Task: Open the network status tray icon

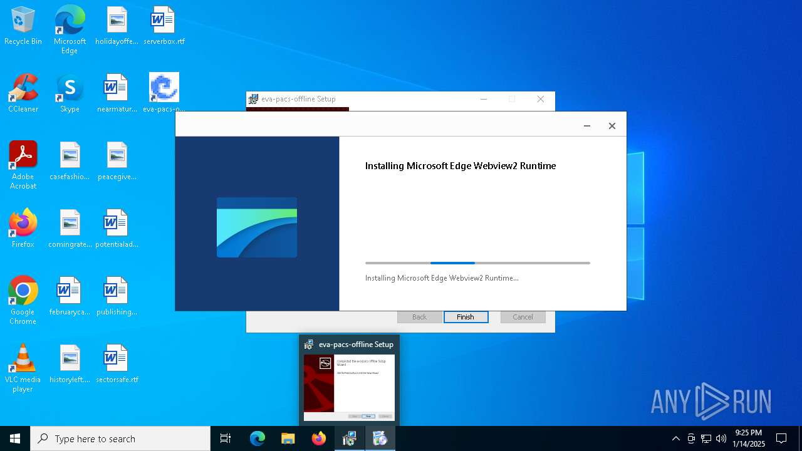Action: [706, 438]
